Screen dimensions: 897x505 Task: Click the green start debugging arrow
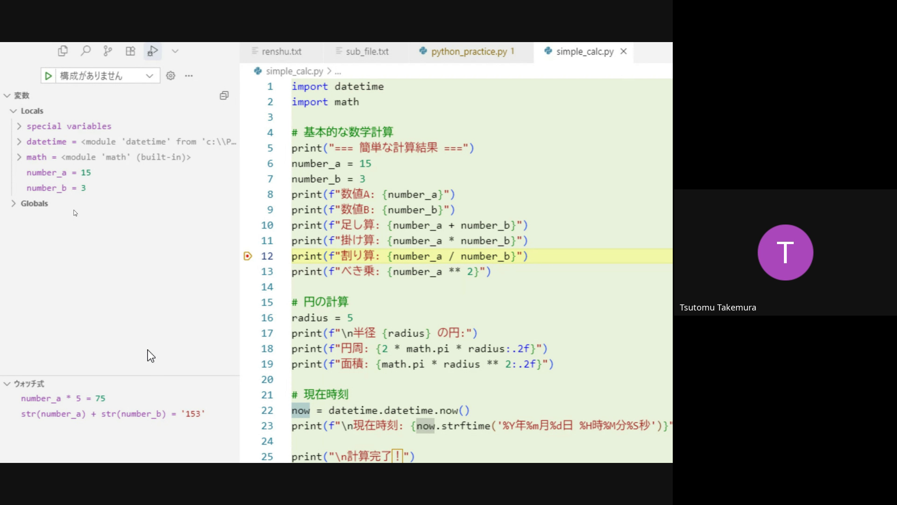coord(48,76)
